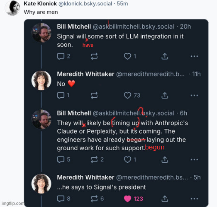Reply to Meredith's "No" post
The height and width of the screenshot is (207, 217).
[63, 95]
